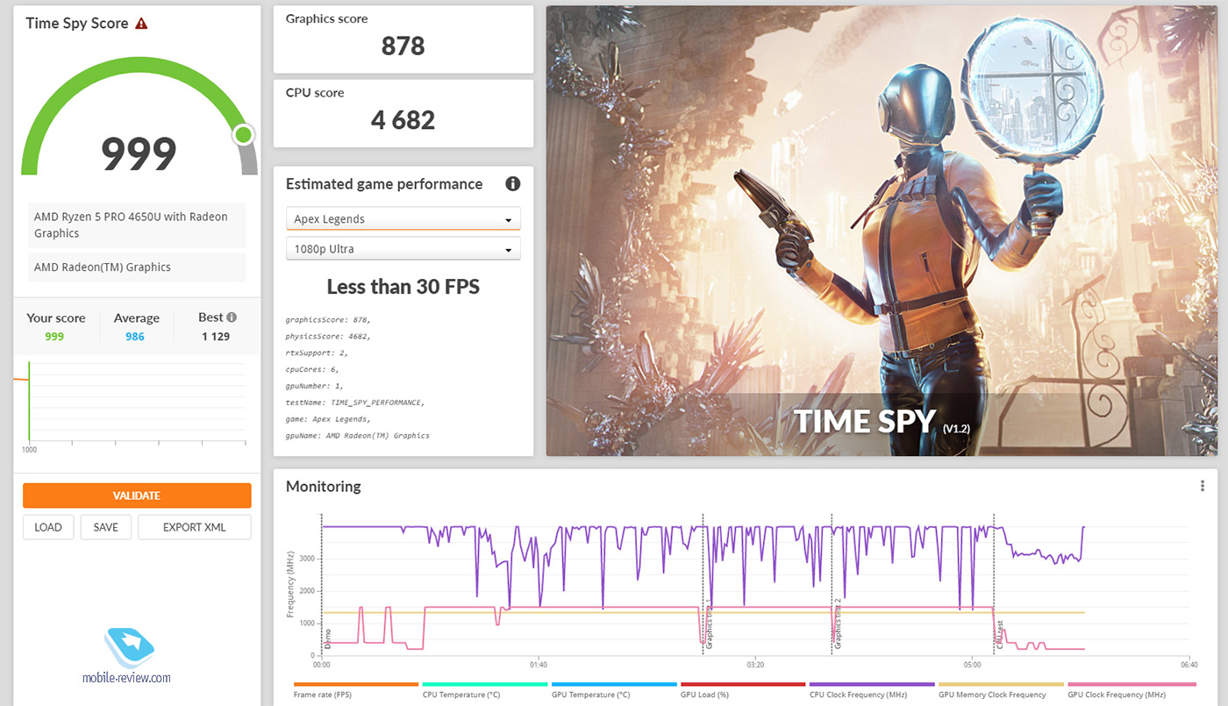1228x706 pixels.
Task: Toggle the GPU Clock Frequency (MHz) legend entry
Action: coord(1130,691)
